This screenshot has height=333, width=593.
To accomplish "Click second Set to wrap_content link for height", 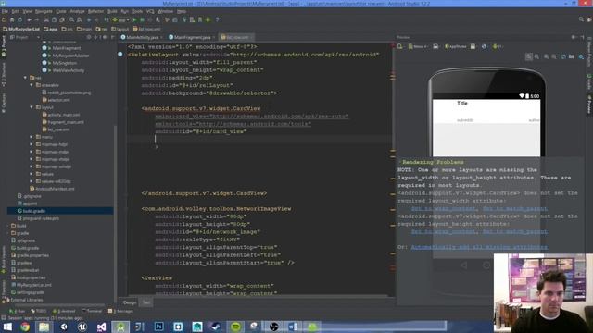I will click(443, 231).
